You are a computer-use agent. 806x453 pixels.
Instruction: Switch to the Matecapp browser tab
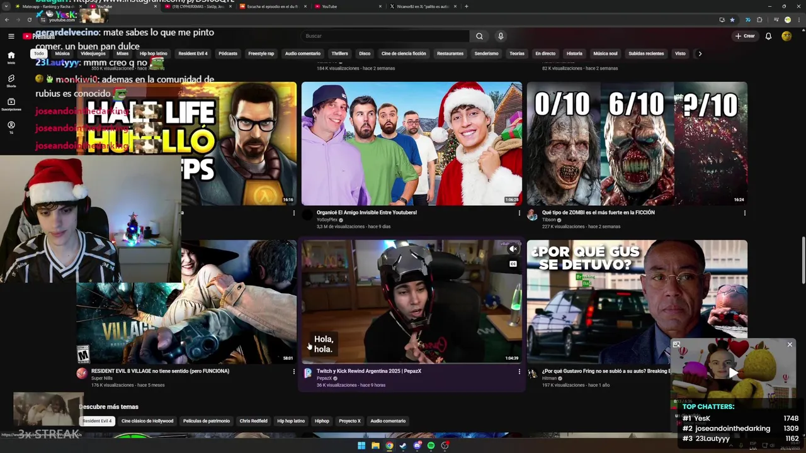pos(47,6)
